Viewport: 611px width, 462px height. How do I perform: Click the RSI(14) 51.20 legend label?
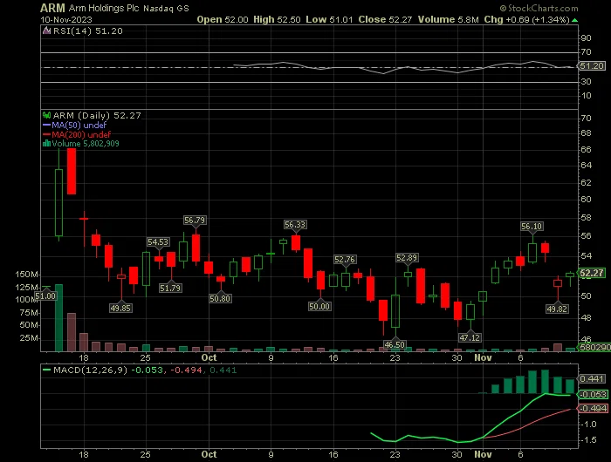tap(87, 31)
